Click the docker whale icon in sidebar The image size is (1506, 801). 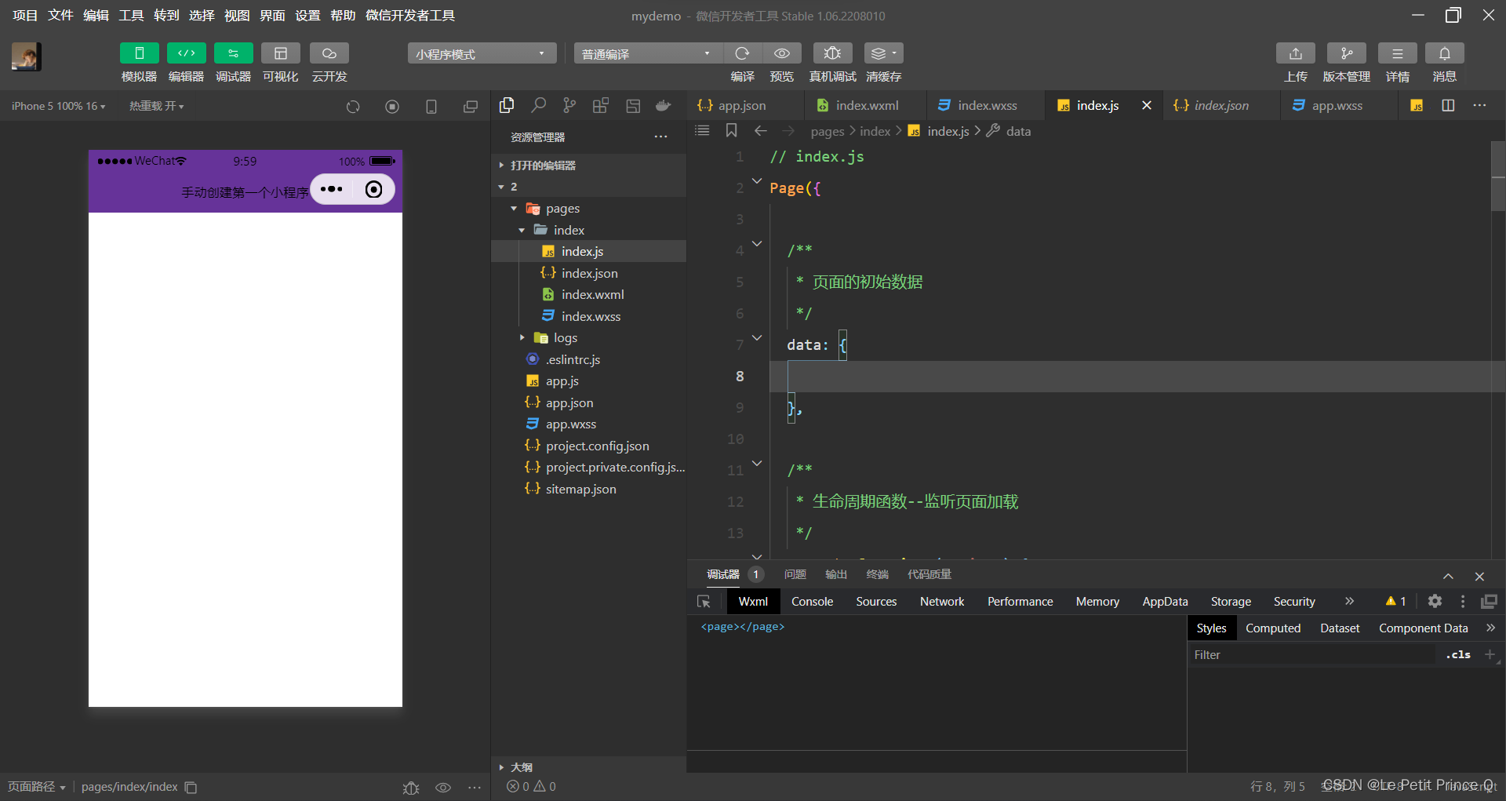pos(664,105)
